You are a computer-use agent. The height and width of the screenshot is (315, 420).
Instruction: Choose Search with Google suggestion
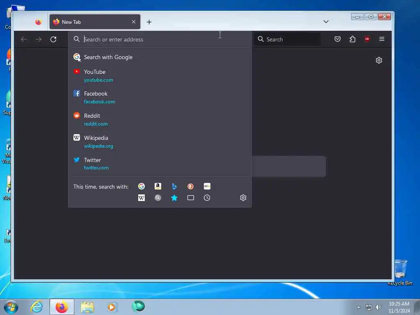[x=160, y=57]
